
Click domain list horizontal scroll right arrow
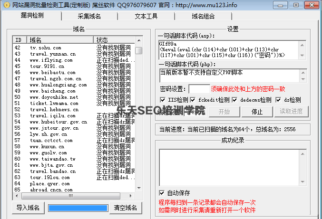click(130, 196)
